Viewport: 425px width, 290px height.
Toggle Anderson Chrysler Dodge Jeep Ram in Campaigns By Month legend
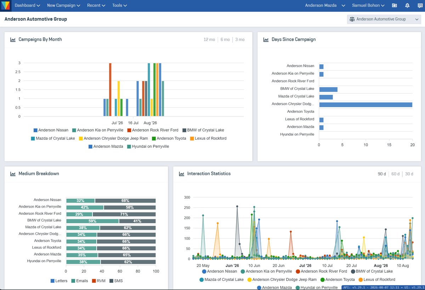coord(113,138)
